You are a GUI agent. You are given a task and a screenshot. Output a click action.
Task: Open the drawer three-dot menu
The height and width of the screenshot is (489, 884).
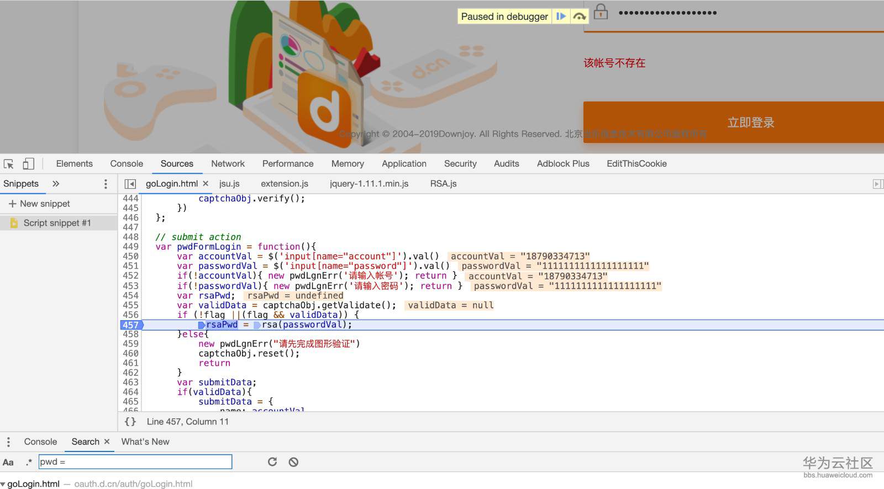tap(8, 442)
